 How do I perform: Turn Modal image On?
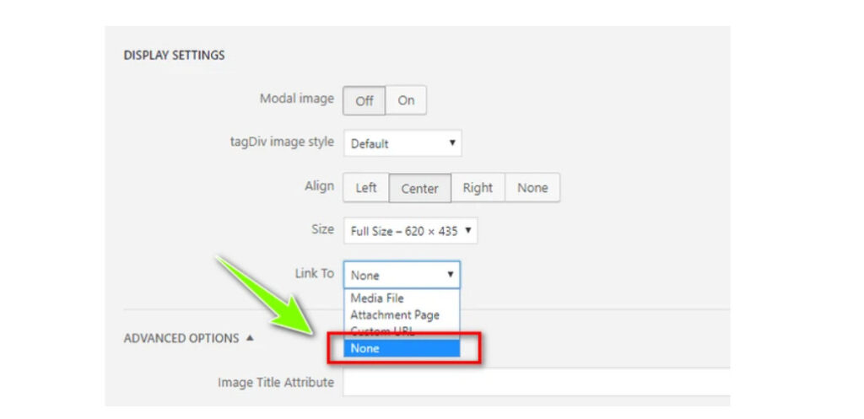click(x=406, y=100)
